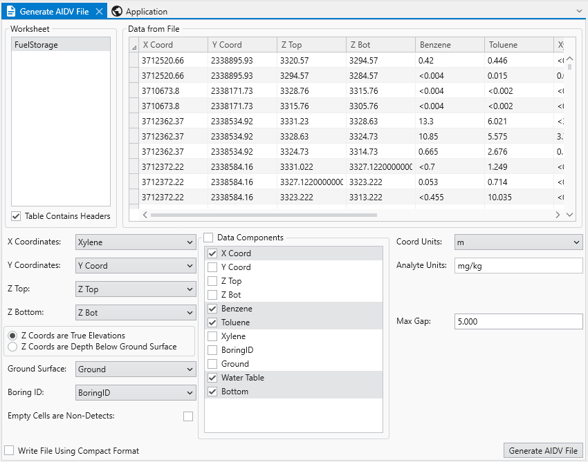Image resolution: width=588 pixels, height=462 pixels.
Task: Uncheck Table Contains Headers checkbox
Action: click(x=16, y=216)
